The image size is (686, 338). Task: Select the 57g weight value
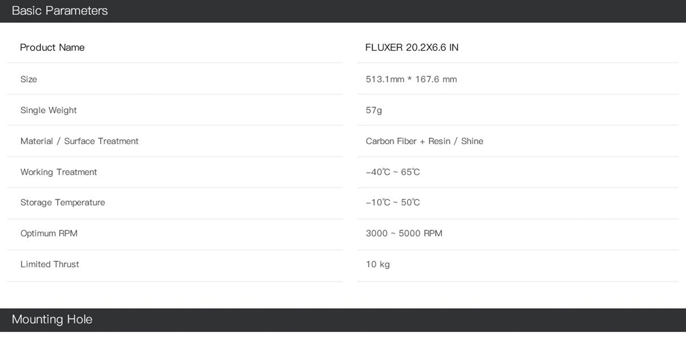tap(374, 110)
